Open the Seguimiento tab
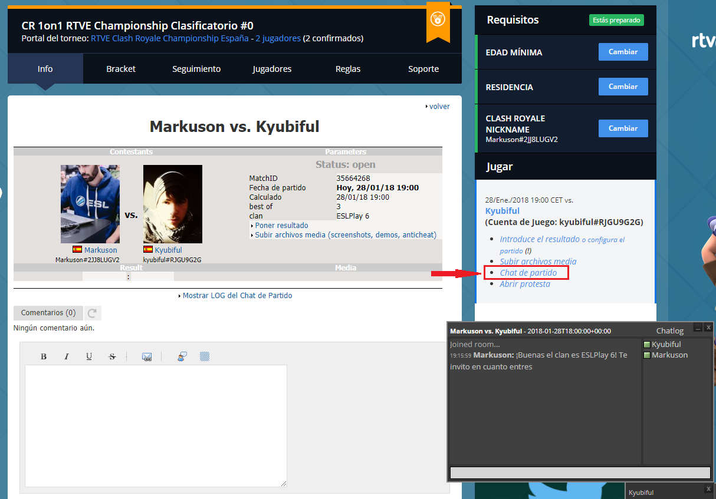Screen dimensions: 716x499 [196, 69]
